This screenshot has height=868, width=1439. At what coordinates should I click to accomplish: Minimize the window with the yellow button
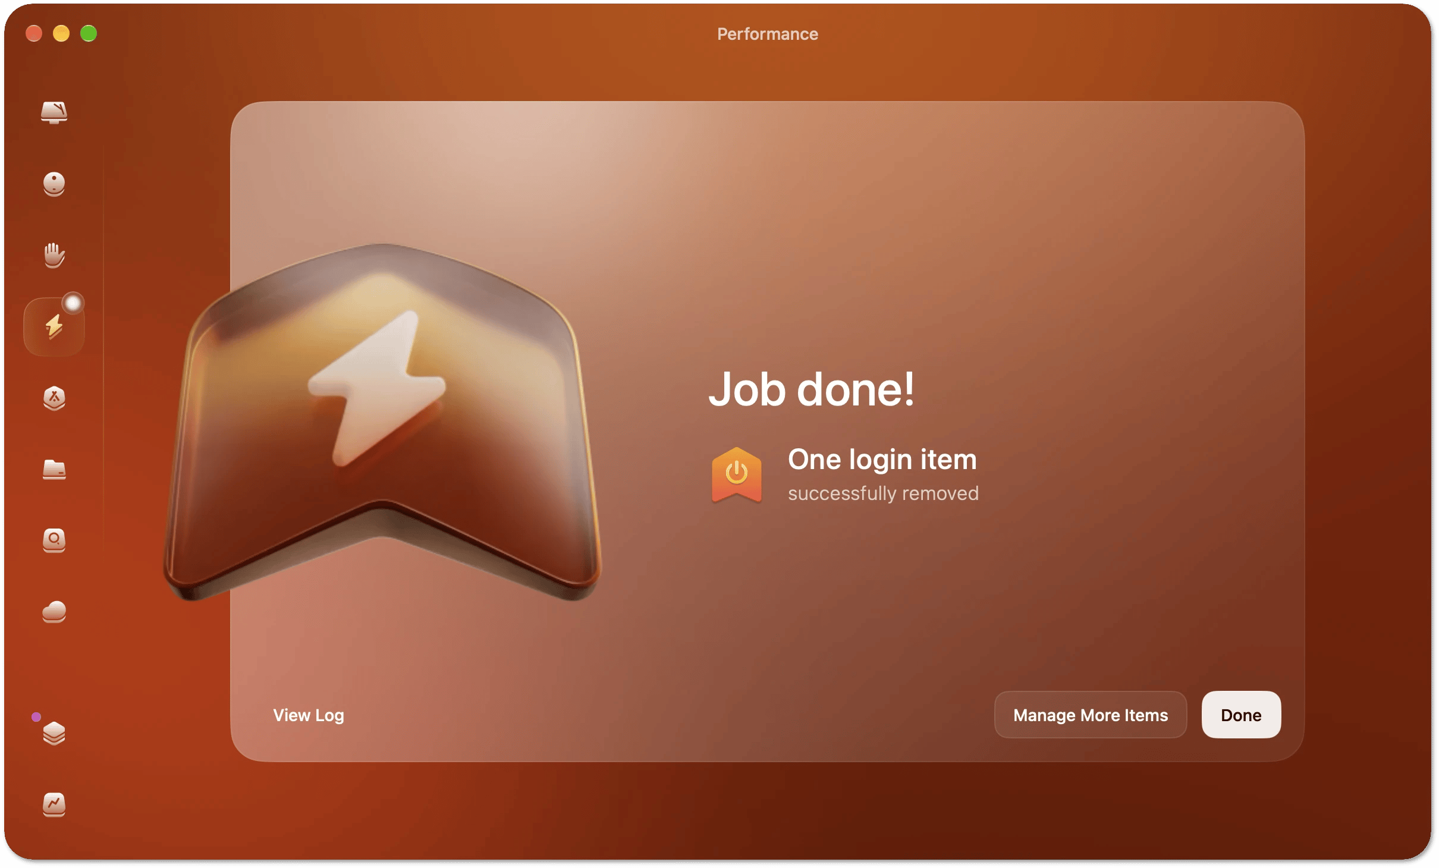[61, 33]
